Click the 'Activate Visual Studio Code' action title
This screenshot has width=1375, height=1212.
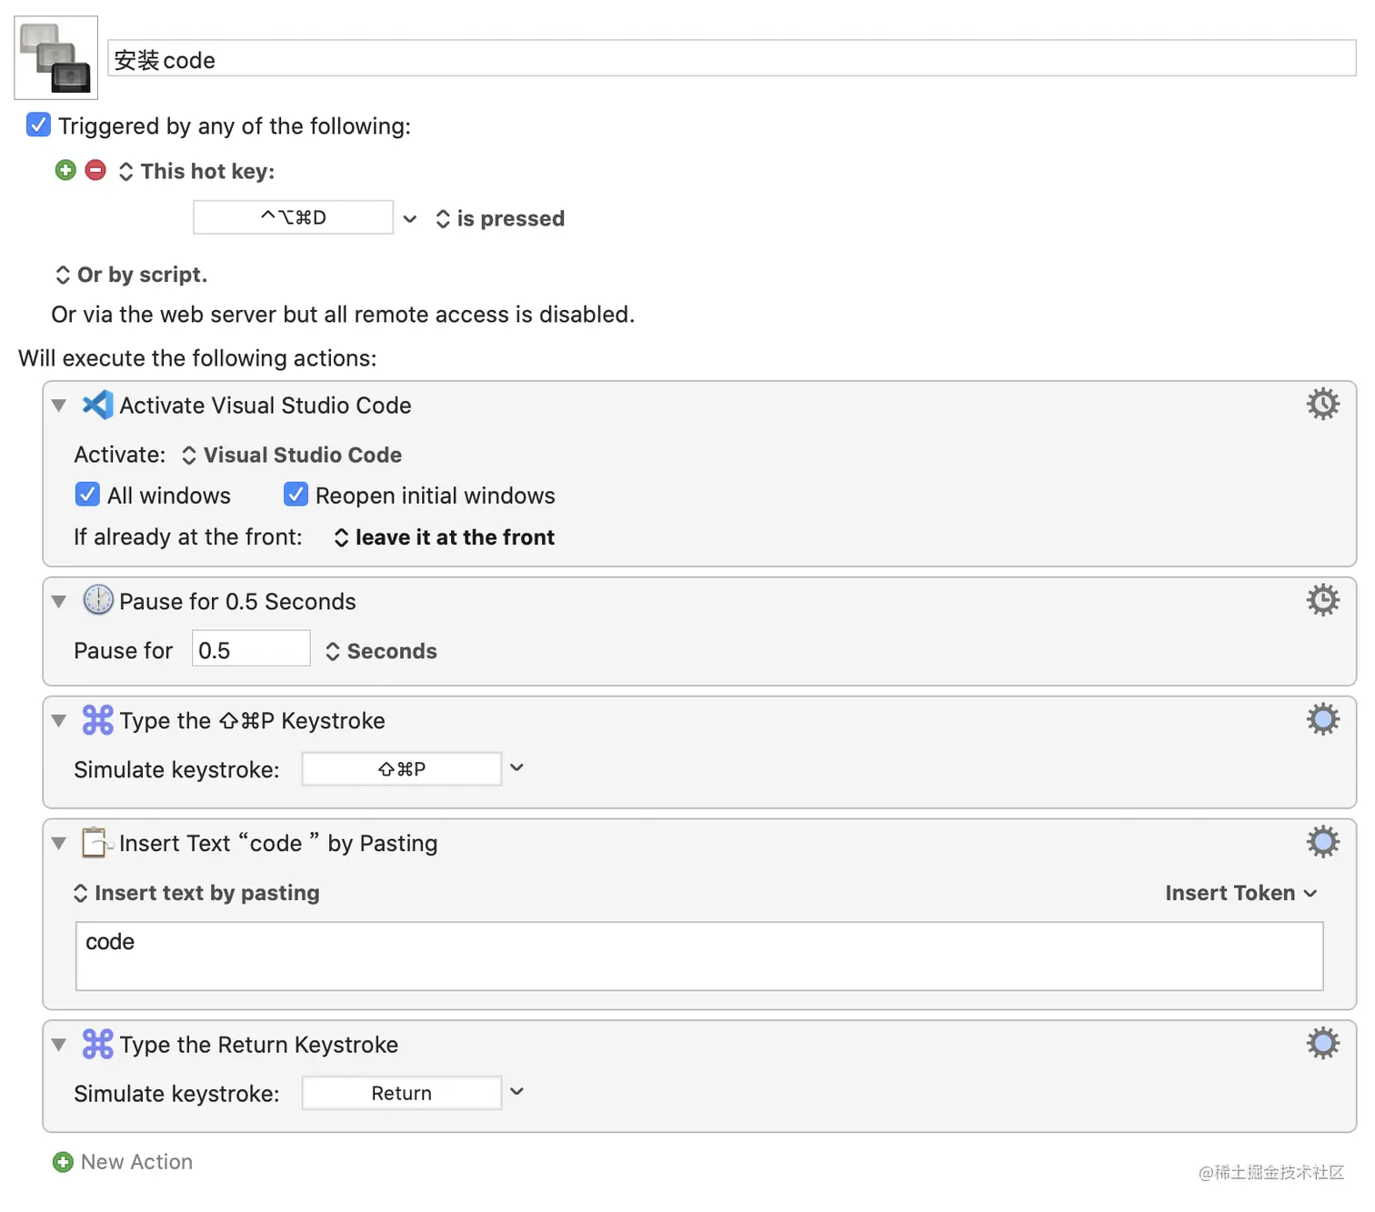(x=266, y=406)
